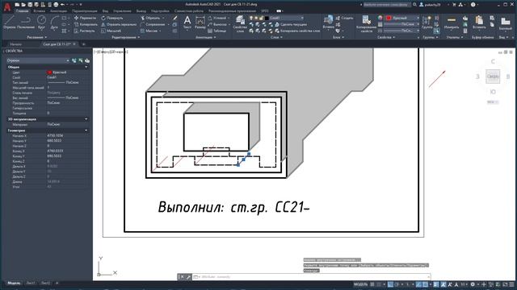Click the Цвет Красный swatch in properties

(49, 72)
